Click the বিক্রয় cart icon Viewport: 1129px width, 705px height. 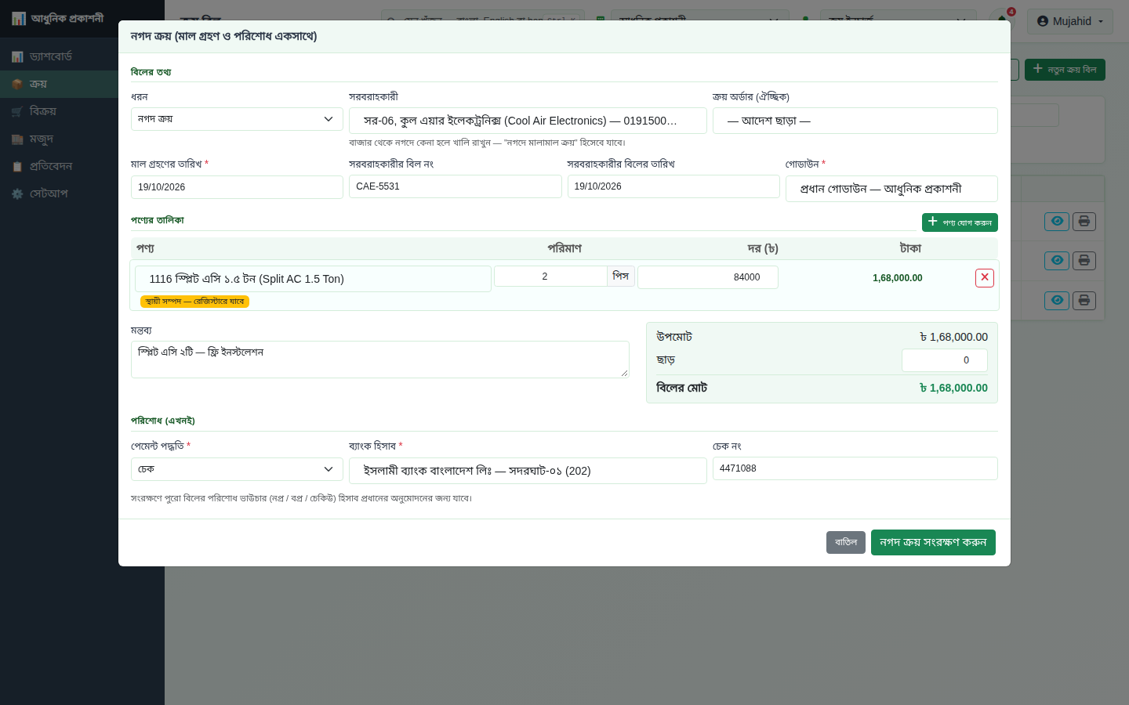(17, 111)
